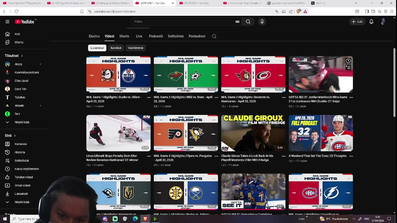
Task: Expand the Sinä section chevron
Action: point(15,136)
